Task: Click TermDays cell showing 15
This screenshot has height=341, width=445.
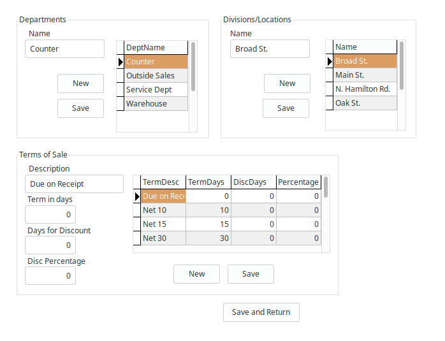Action: tap(208, 224)
